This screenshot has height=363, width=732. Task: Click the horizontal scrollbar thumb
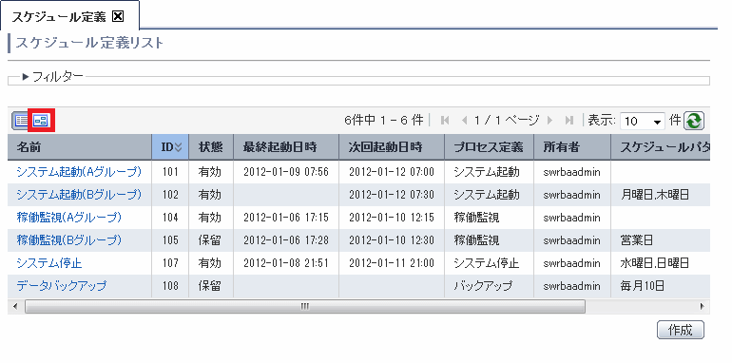pos(305,307)
